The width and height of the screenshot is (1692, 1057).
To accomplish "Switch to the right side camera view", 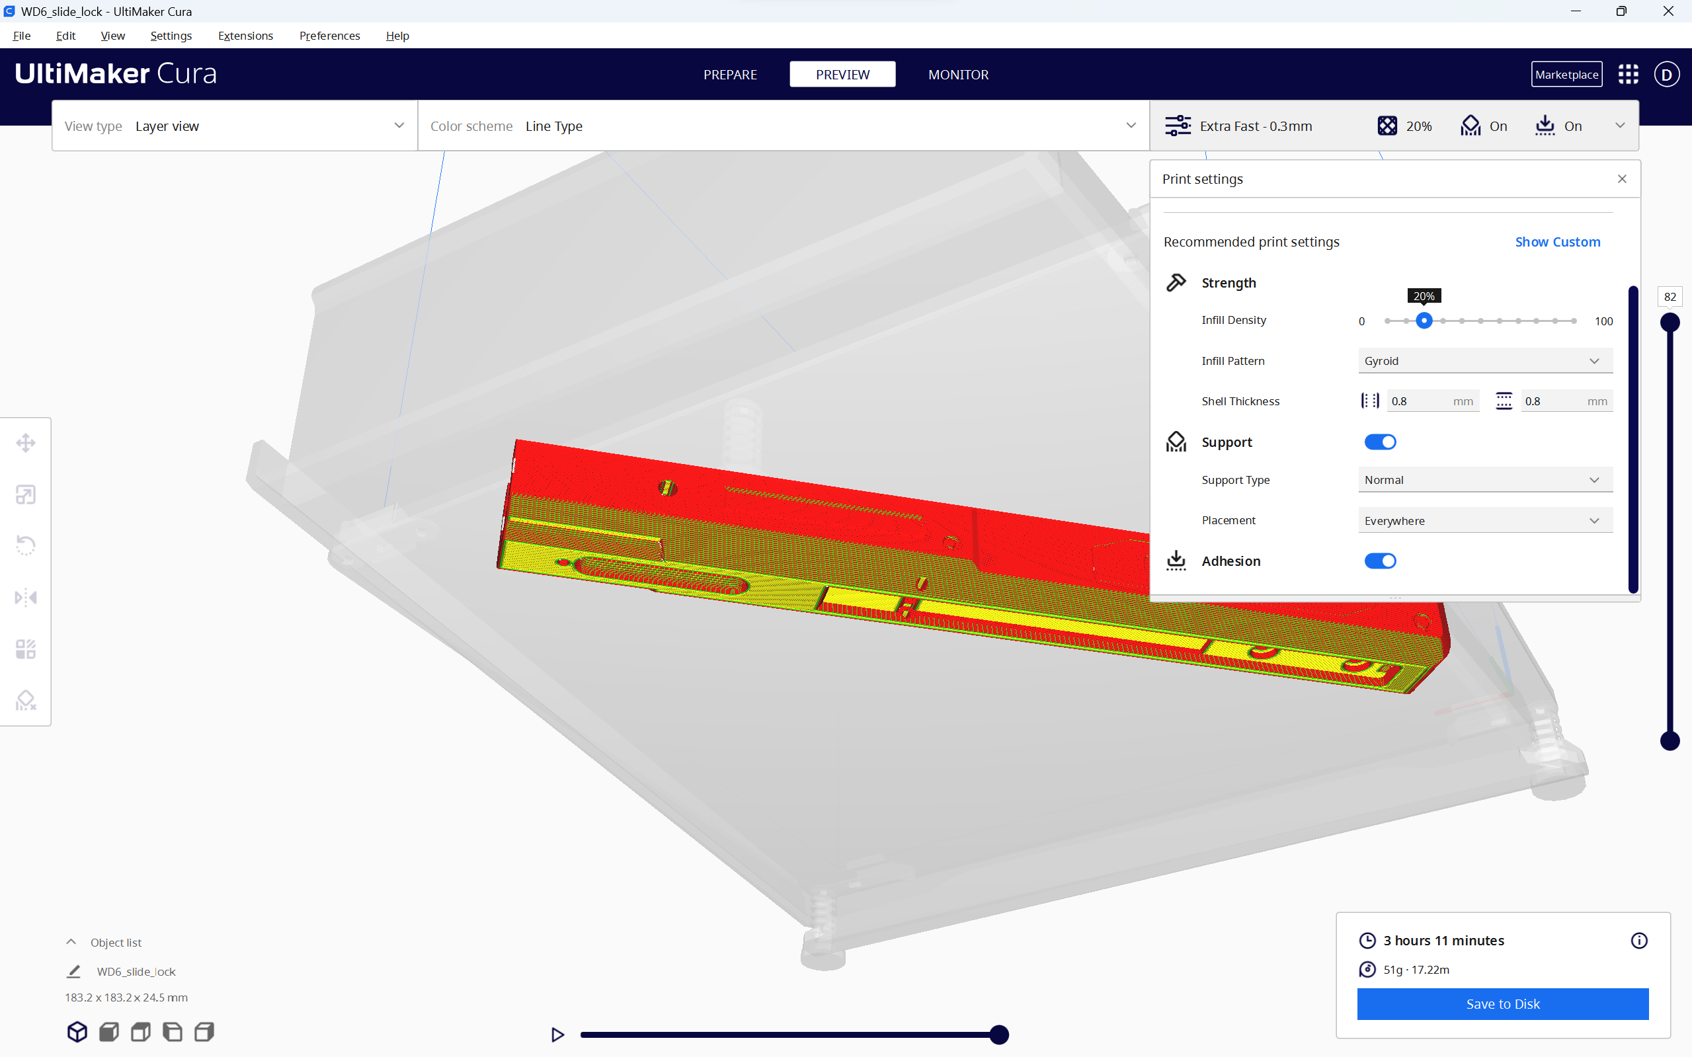I will click(204, 1032).
